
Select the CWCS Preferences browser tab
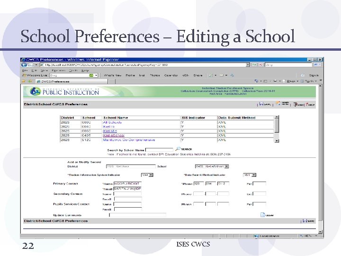coord(72,82)
